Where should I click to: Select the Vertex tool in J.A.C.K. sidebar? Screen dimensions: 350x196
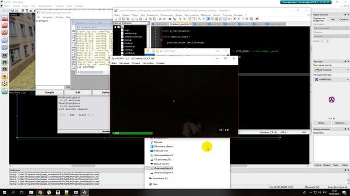tap(4, 83)
